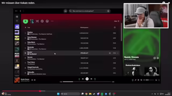
Task: Open the connect to device icon
Action: click(x=141, y=80)
